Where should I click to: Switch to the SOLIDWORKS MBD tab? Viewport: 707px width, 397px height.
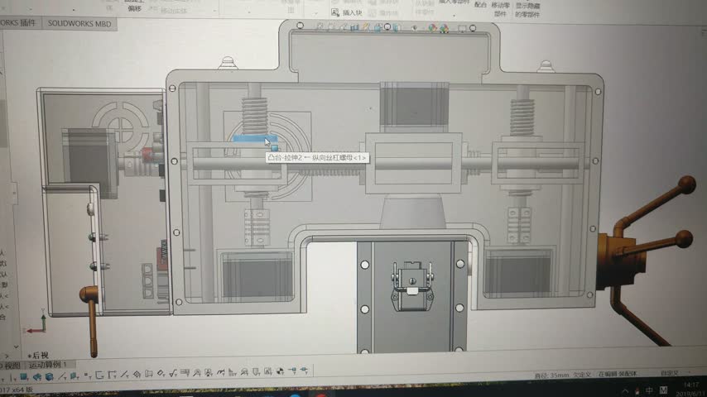79,24
